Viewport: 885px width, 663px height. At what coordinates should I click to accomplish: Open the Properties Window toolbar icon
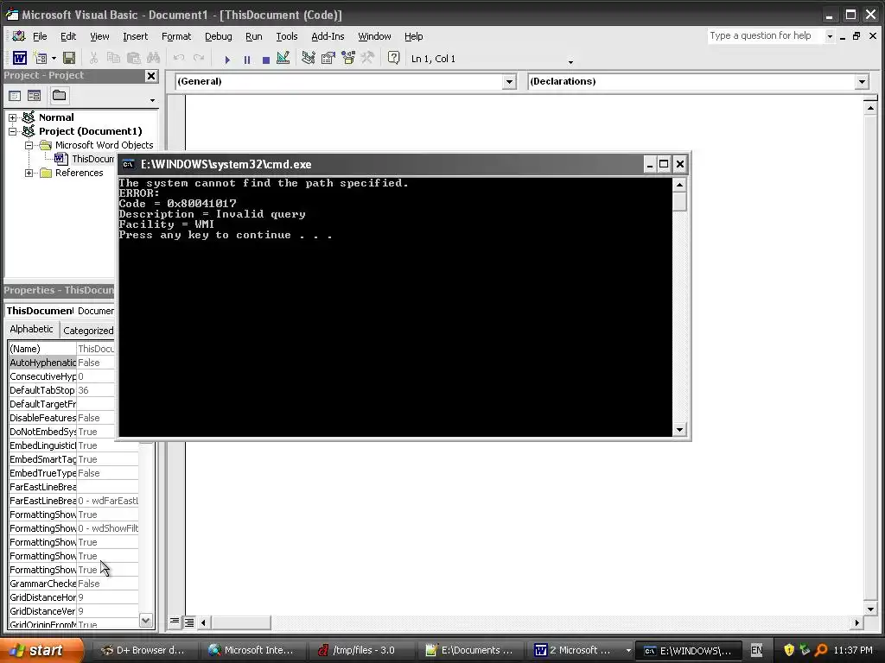[x=328, y=58]
